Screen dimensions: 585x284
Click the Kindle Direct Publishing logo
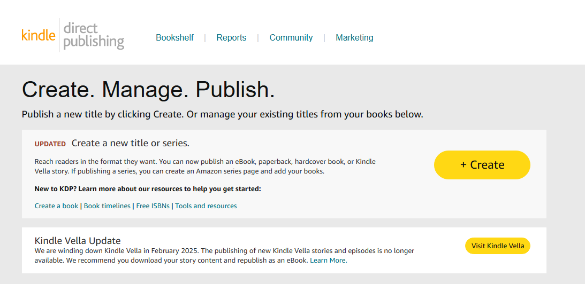[73, 36]
